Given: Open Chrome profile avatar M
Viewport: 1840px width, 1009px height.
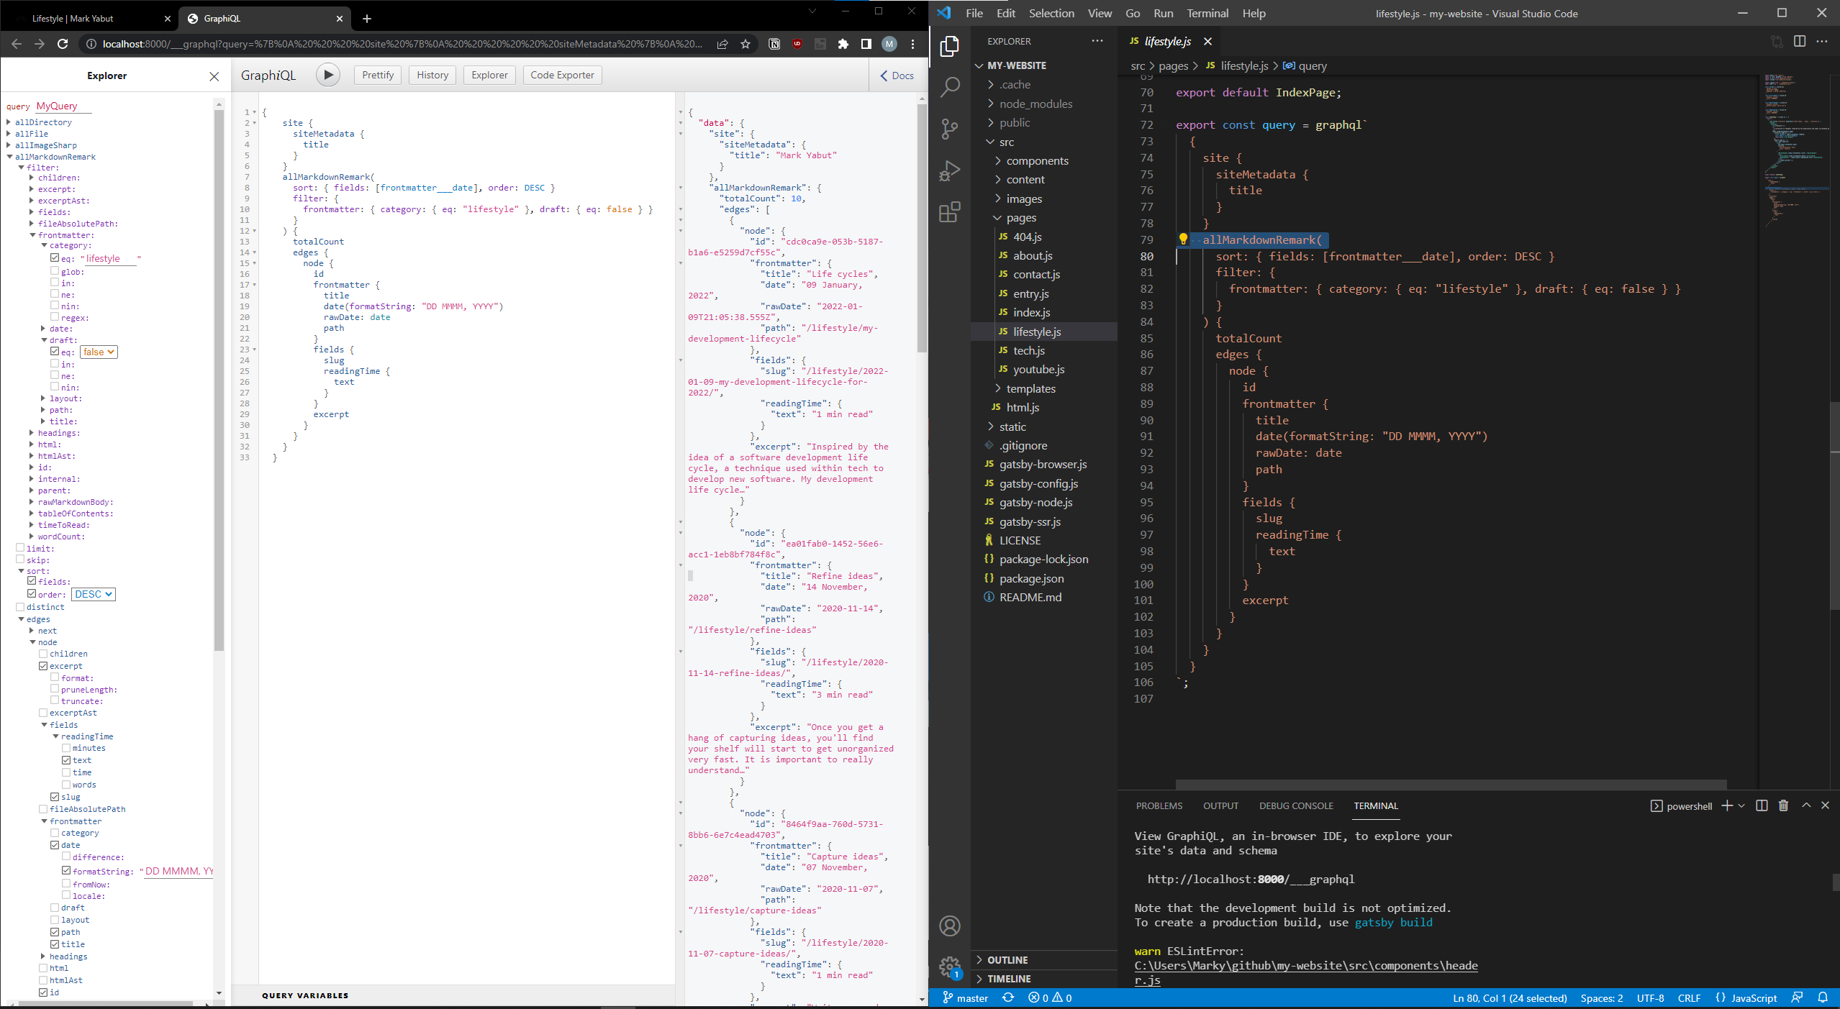Looking at the screenshot, I should pyautogui.click(x=890, y=44).
